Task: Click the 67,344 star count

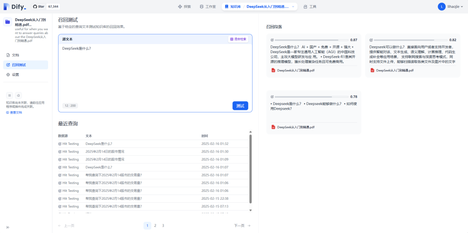Action: point(53,6)
